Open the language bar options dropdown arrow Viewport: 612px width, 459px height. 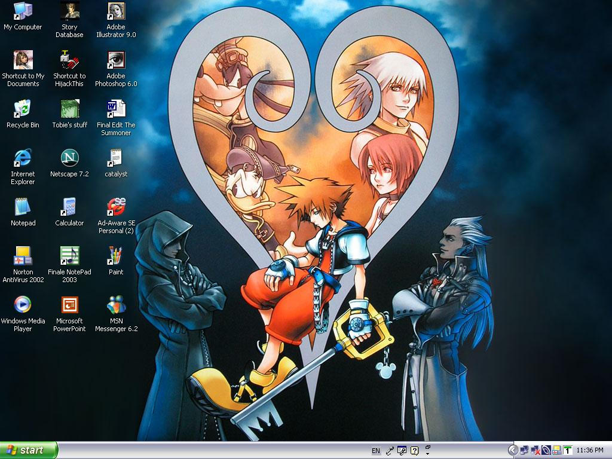click(428, 454)
